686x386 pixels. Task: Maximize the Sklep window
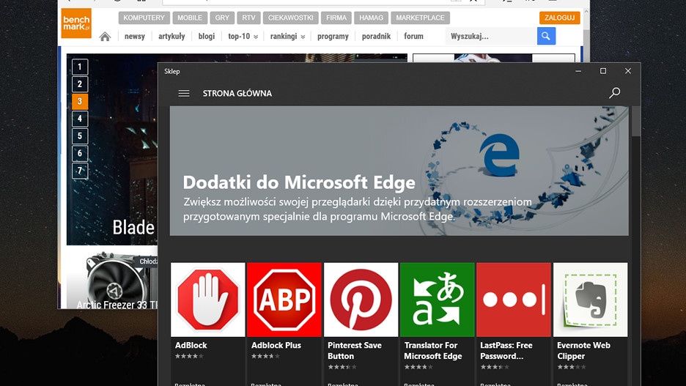coord(603,71)
